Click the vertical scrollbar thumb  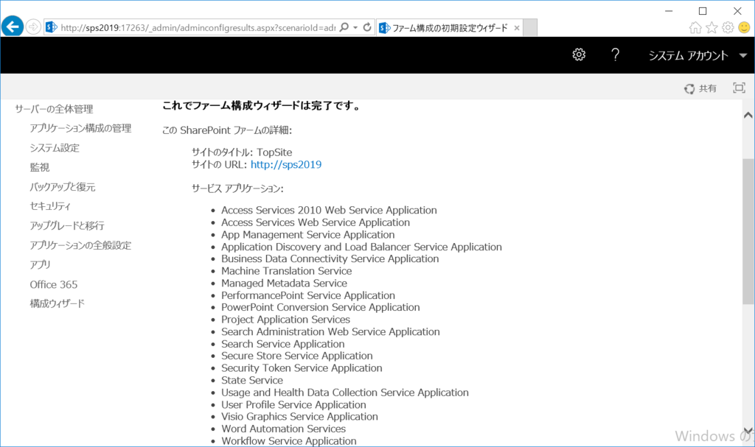click(748, 231)
